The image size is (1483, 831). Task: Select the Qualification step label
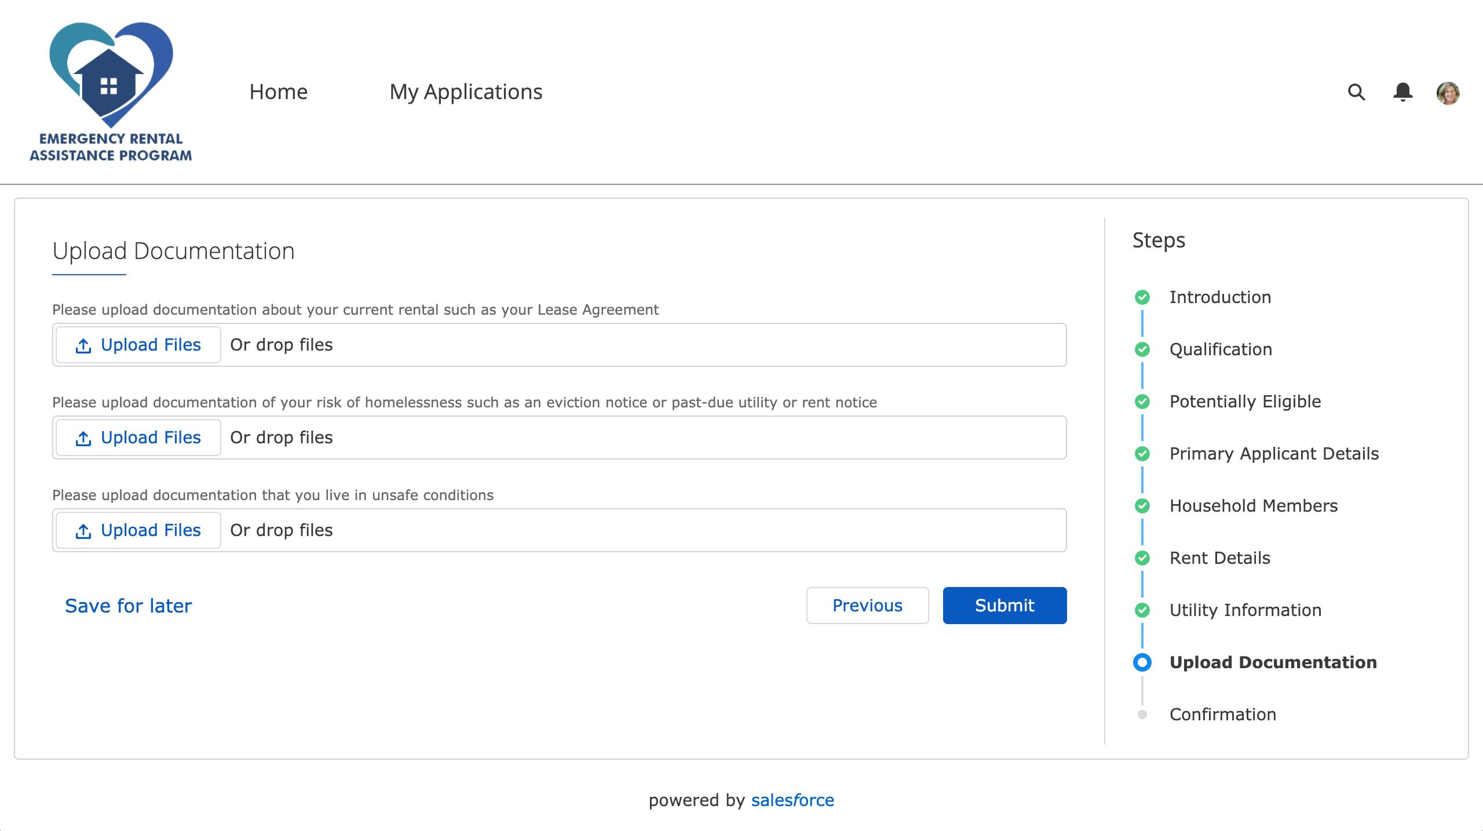click(1221, 349)
